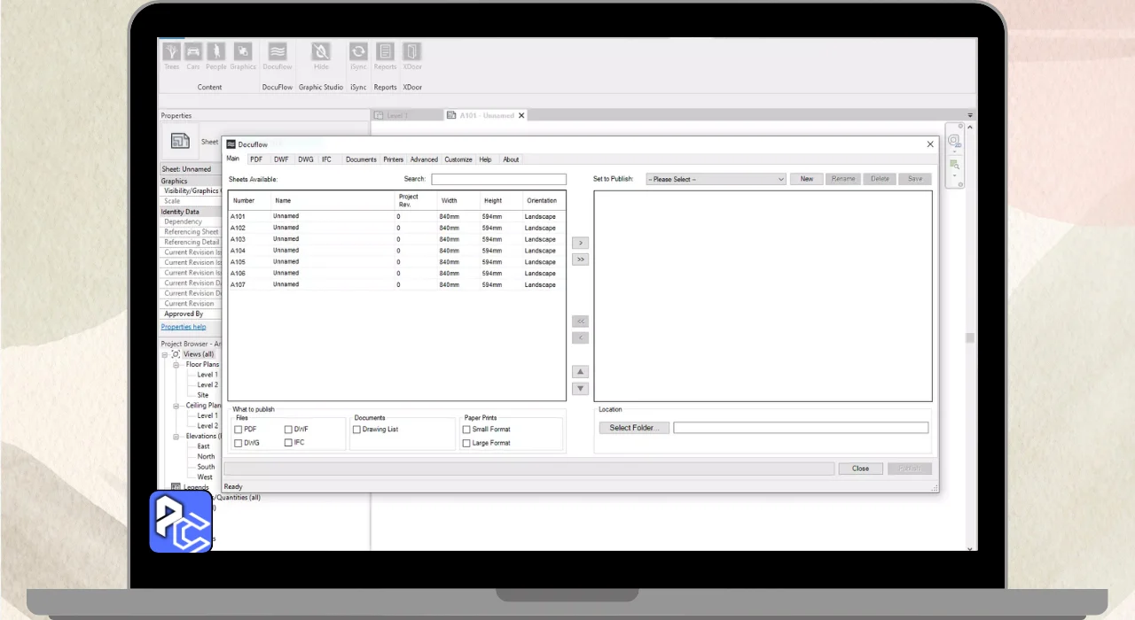The image size is (1135, 620).
Task: Select sheet A104 in the sheets list
Action: click(396, 251)
